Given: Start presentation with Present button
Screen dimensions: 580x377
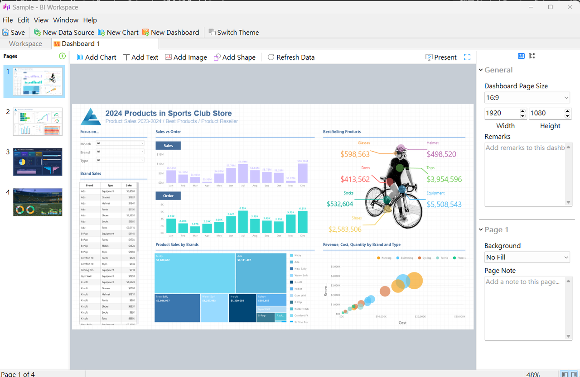Looking at the screenshot, I should click(x=441, y=57).
